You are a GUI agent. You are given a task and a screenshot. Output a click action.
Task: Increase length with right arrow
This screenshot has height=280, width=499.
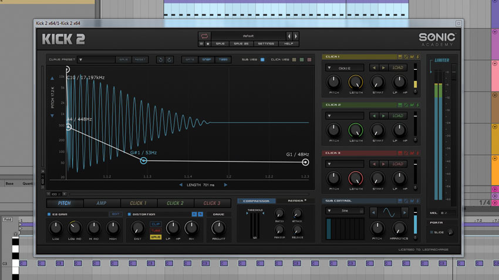pos(225,185)
